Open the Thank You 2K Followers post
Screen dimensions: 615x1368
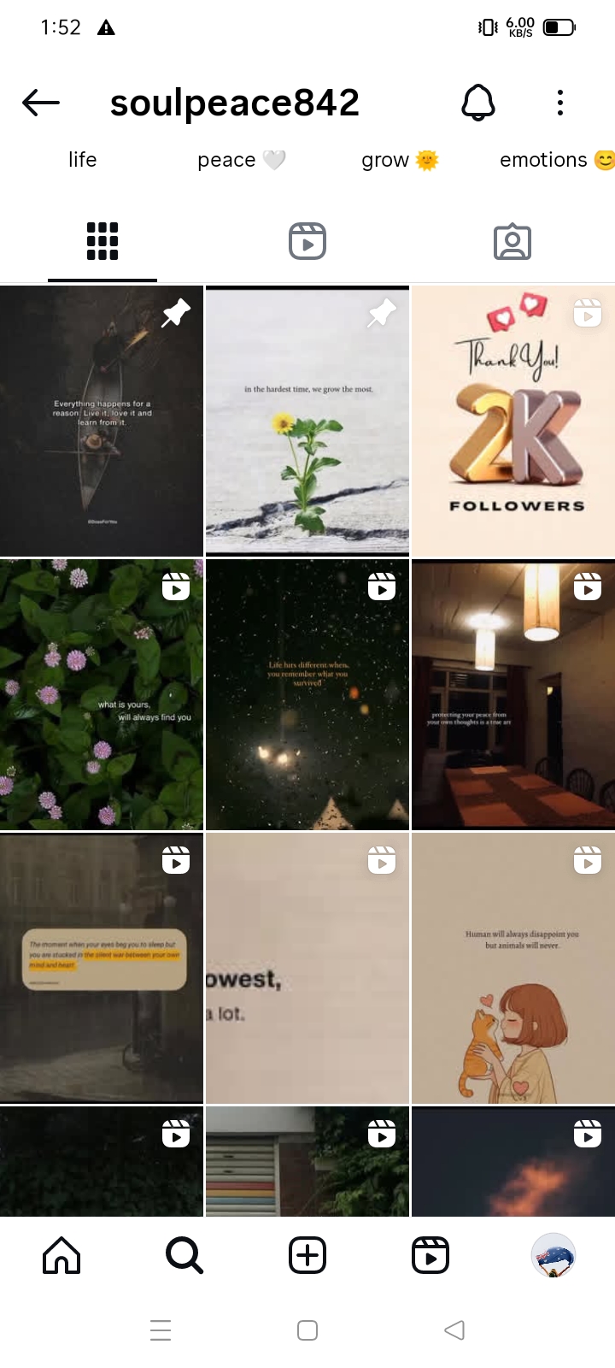[x=513, y=422]
